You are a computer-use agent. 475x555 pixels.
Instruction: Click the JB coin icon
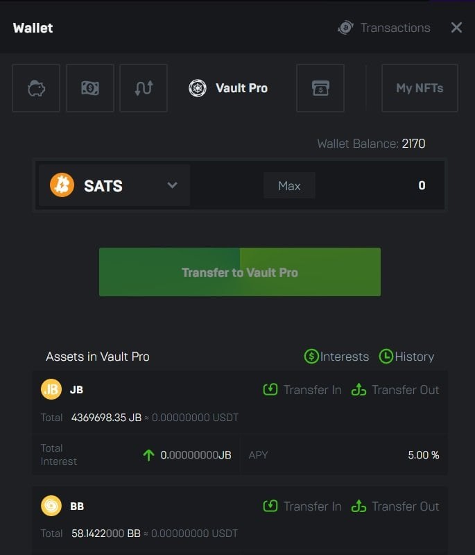(51, 390)
